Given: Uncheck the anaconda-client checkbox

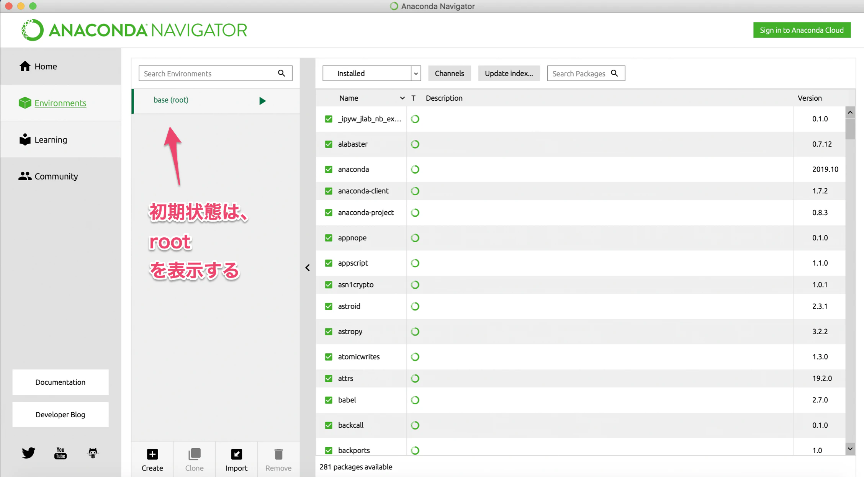Looking at the screenshot, I should pos(329,191).
